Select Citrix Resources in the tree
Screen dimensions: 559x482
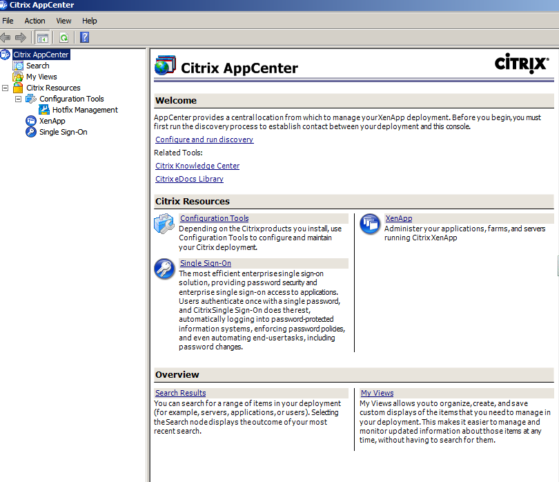53,88
